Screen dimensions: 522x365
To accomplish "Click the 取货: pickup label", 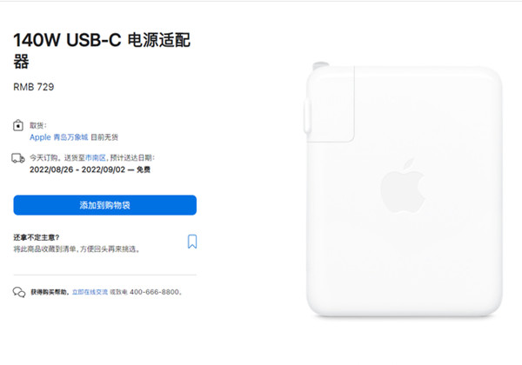I will pos(38,125).
